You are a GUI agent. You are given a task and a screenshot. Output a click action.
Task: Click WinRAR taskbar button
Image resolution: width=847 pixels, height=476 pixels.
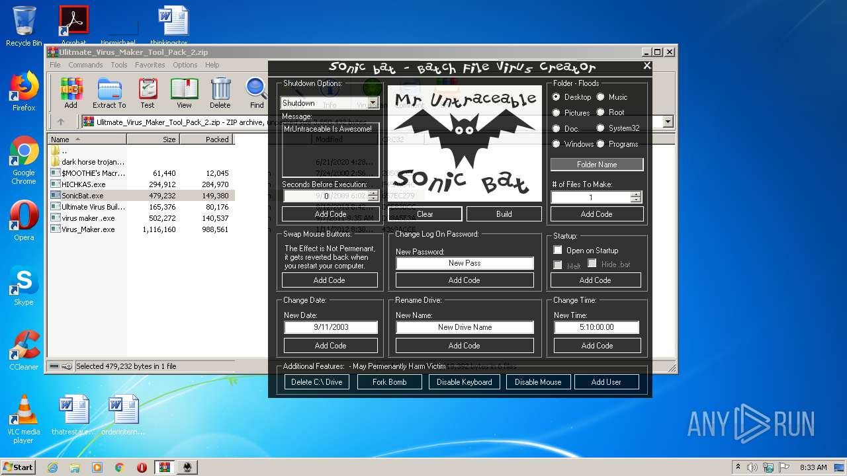[x=164, y=467]
